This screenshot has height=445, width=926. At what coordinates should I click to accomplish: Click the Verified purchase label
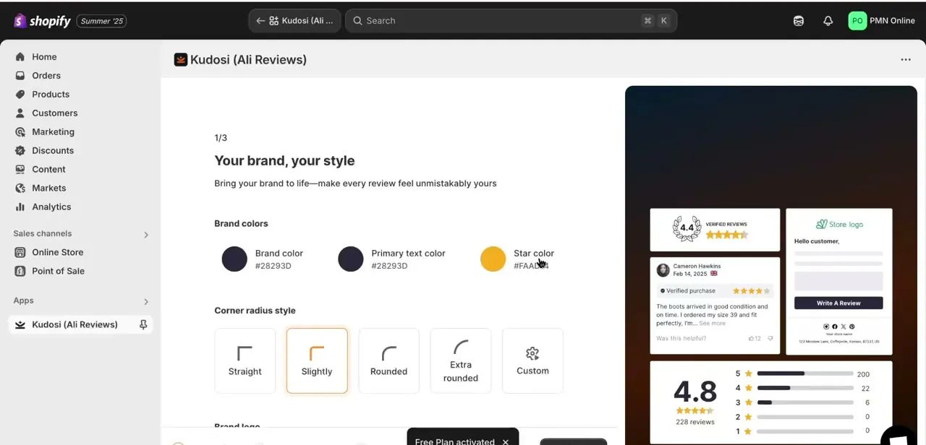click(x=688, y=290)
